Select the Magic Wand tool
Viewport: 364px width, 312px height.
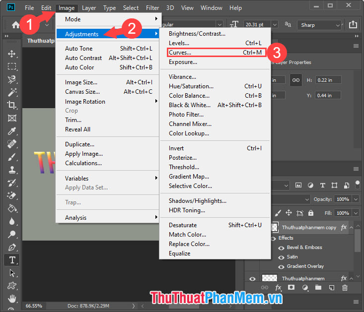click(x=11, y=92)
